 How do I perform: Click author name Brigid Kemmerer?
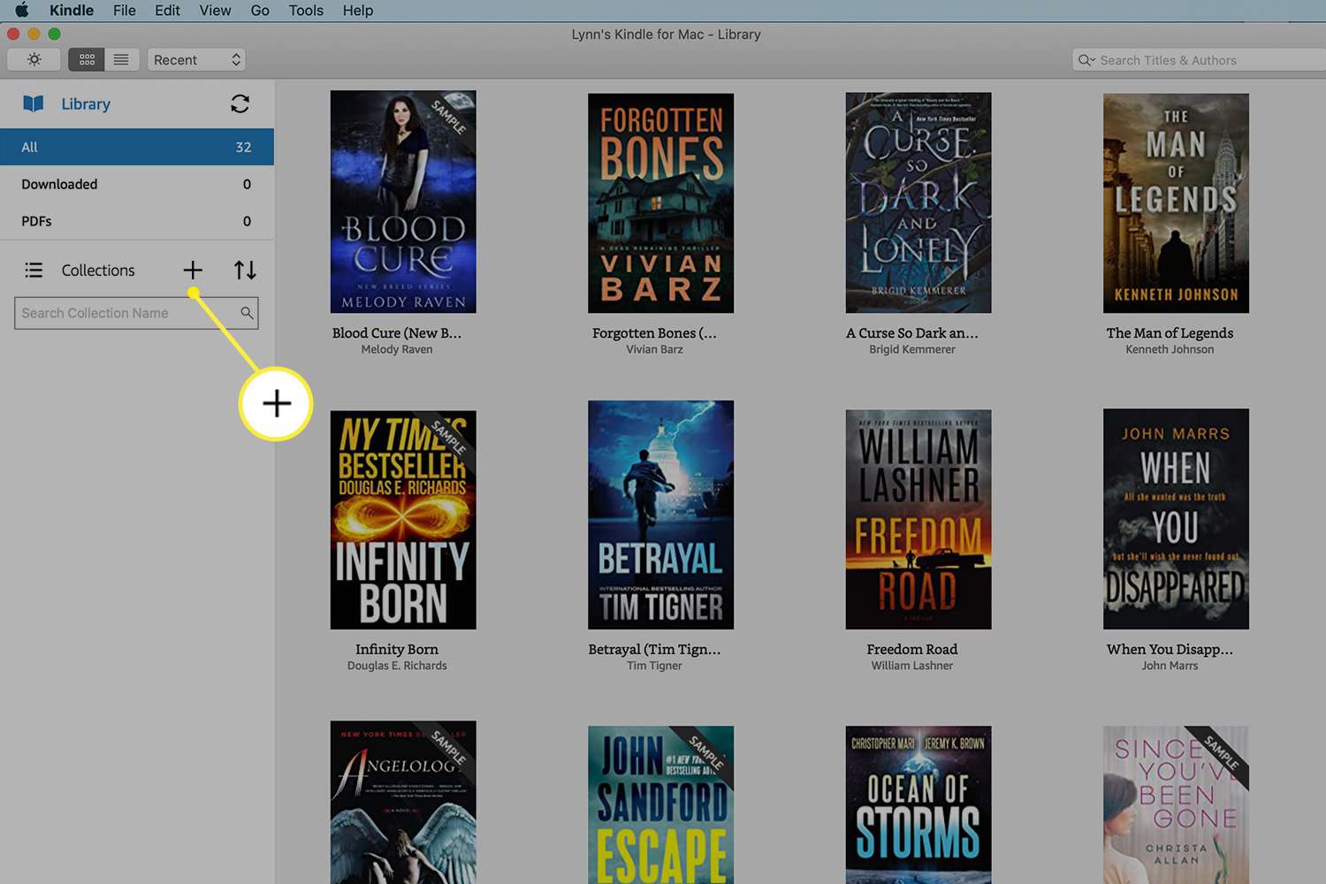912,350
